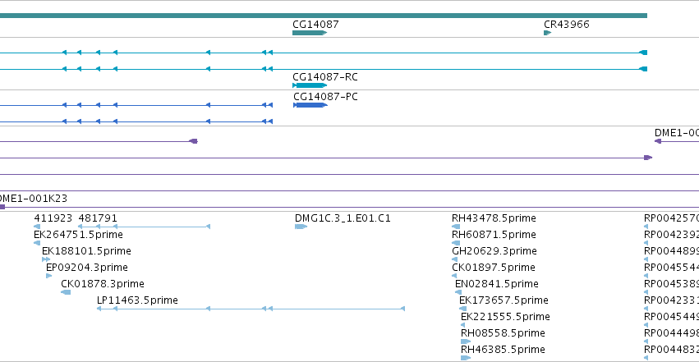Select the purple end block of DME1-001K23
The width and height of the screenshot is (699, 362).
[2, 207]
